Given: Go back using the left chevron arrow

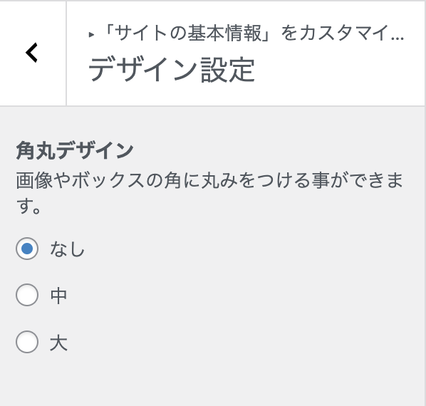Looking at the screenshot, I should tap(32, 53).
